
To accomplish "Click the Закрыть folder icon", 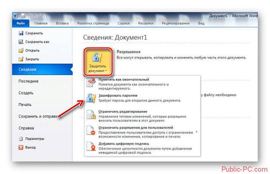I will (21, 59).
